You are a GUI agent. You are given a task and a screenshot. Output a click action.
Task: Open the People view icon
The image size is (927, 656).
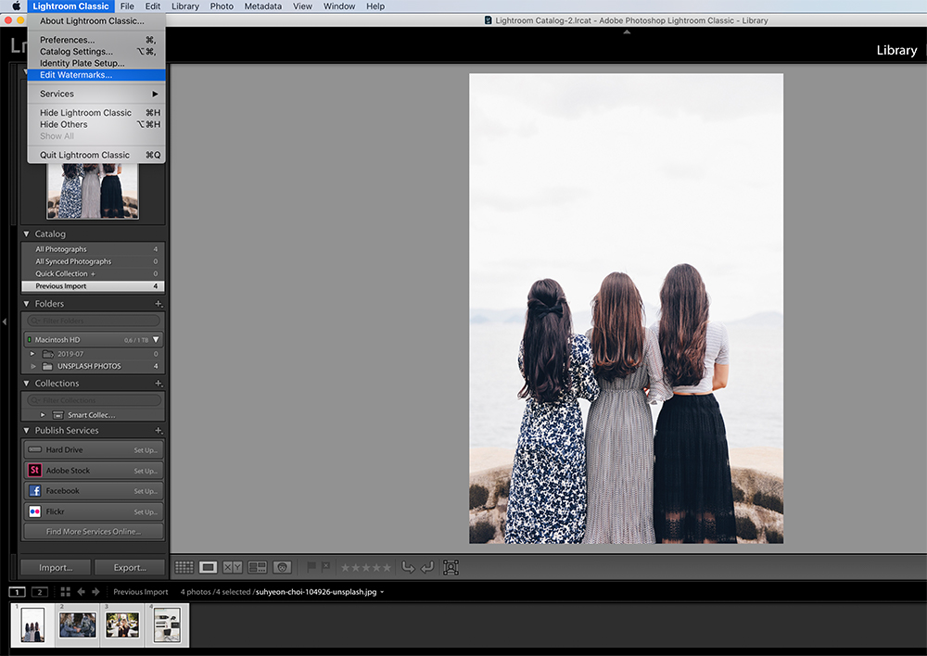coord(283,567)
